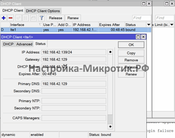Open the column dropdown in DHCP Client list
This screenshot has height=138, width=175.
click(149, 24)
